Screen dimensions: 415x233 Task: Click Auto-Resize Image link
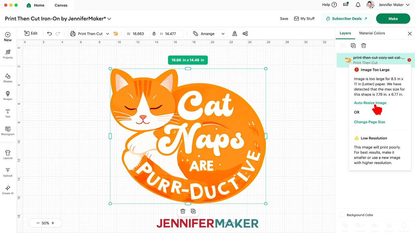click(370, 103)
